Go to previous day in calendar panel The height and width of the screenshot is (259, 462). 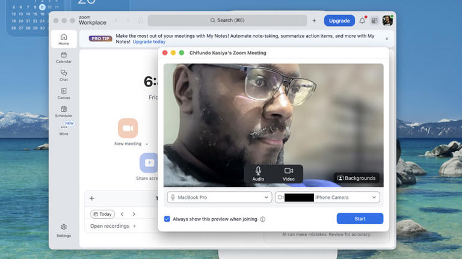coord(122,214)
